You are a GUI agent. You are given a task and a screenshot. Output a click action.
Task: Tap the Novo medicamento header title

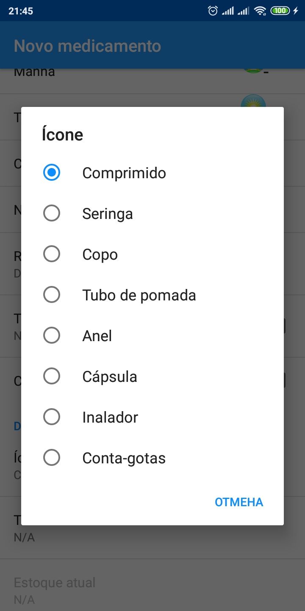pos(87,46)
